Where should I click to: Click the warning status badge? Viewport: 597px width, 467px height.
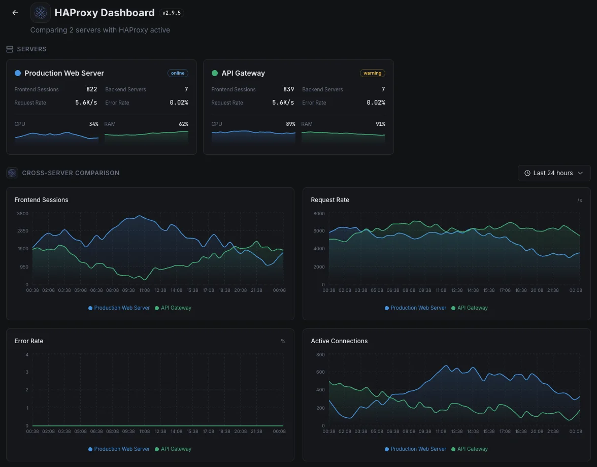click(x=373, y=73)
